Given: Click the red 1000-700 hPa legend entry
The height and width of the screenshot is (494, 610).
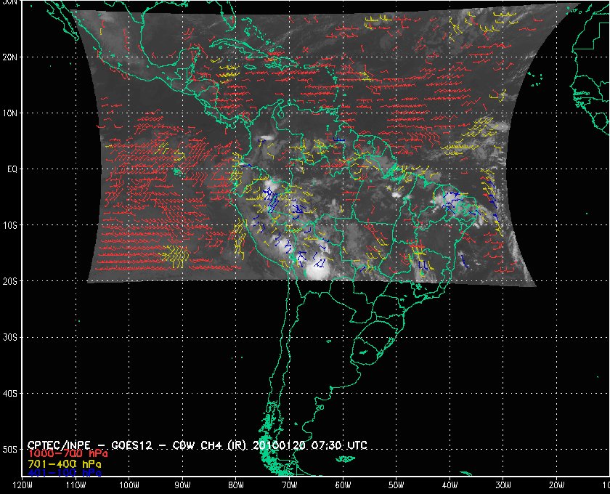Looking at the screenshot, I should click(68, 454).
